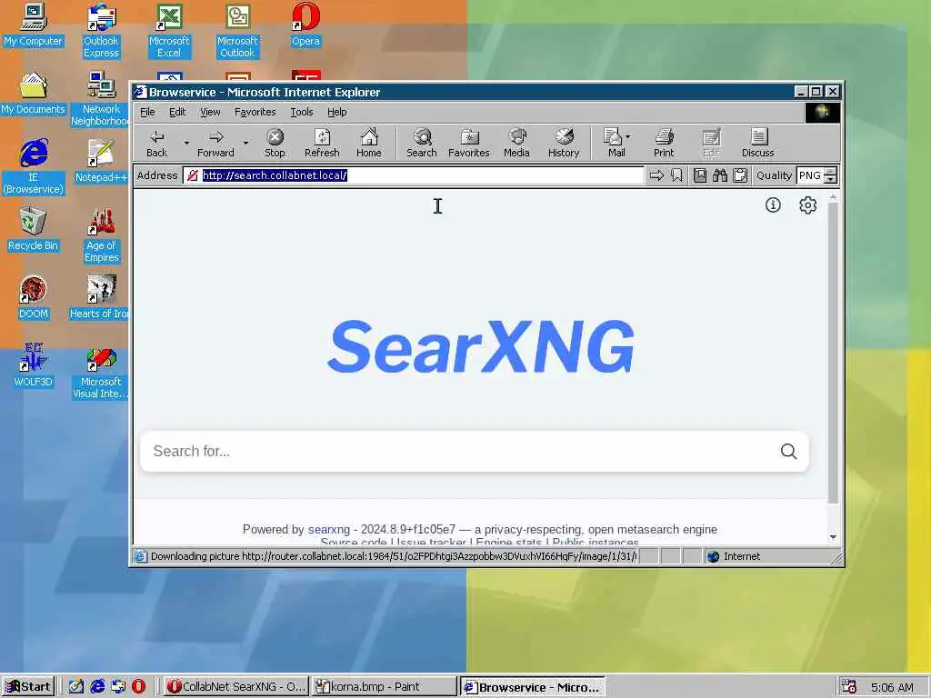Expand the Forward button history dropdown arrow
Image resolution: width=931 pixels, height=698 pixels.
245,143
